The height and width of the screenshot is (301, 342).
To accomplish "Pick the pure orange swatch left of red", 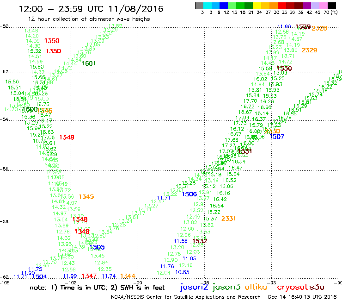I will tap(274, 6).
